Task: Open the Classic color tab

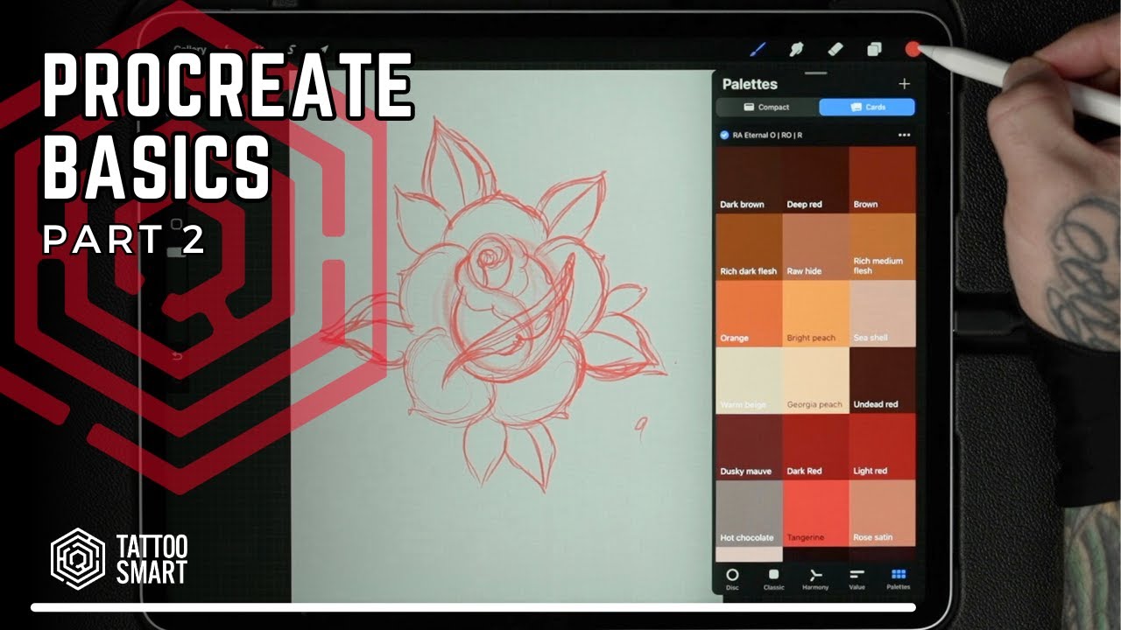Action: pyautogui.click(x=773, y=578)
